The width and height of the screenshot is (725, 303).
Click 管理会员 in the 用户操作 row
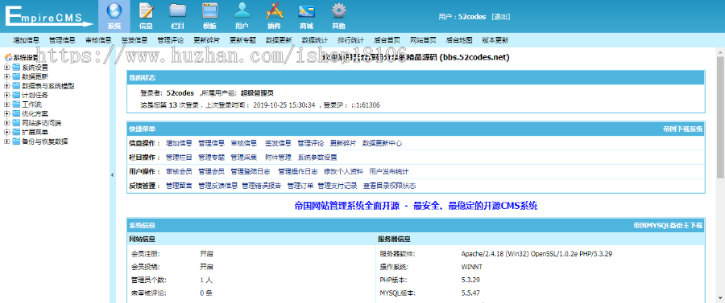click(211, 171)
